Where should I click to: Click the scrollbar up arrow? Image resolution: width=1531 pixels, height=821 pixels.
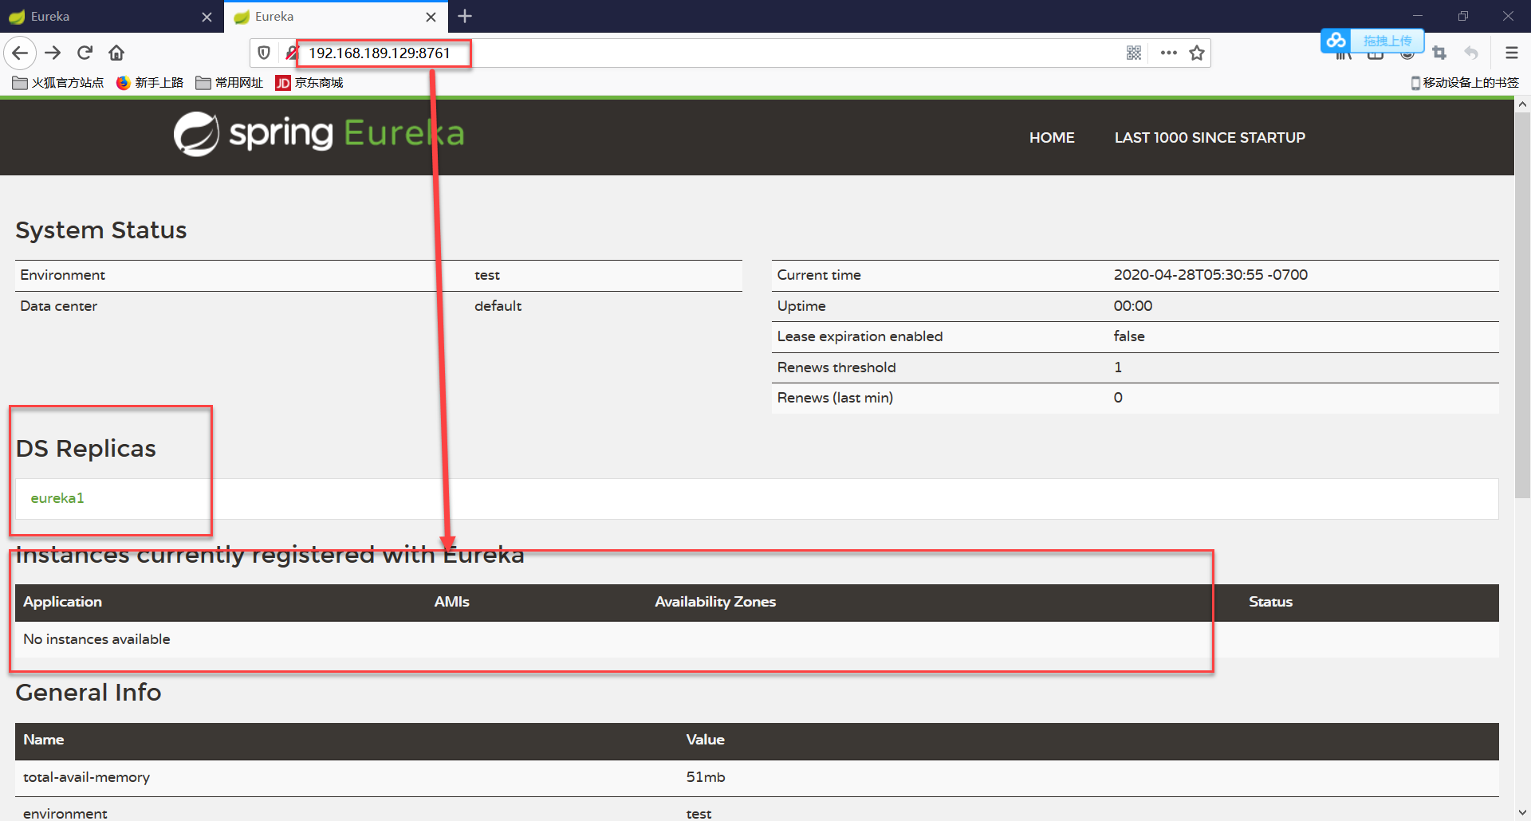click(1522, 104)
